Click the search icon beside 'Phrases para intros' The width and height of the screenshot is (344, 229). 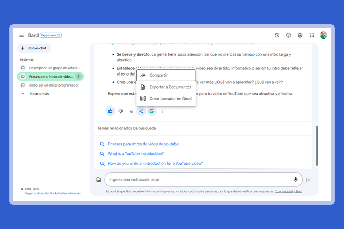pyautogui.click(x=102, y=144)
